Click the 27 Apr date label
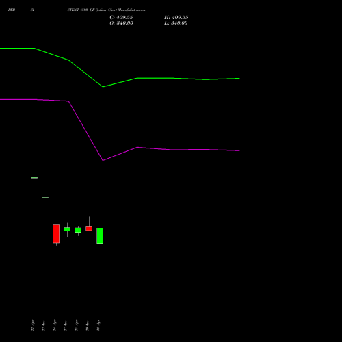Screen dimensions: 342x342 pos(66,326)
